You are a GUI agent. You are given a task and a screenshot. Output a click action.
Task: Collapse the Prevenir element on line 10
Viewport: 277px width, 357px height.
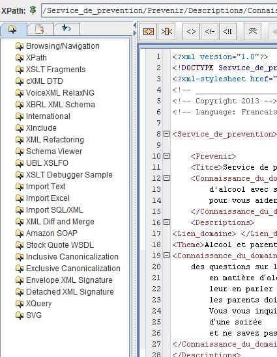pyautogui.click(x=167, y=155)
